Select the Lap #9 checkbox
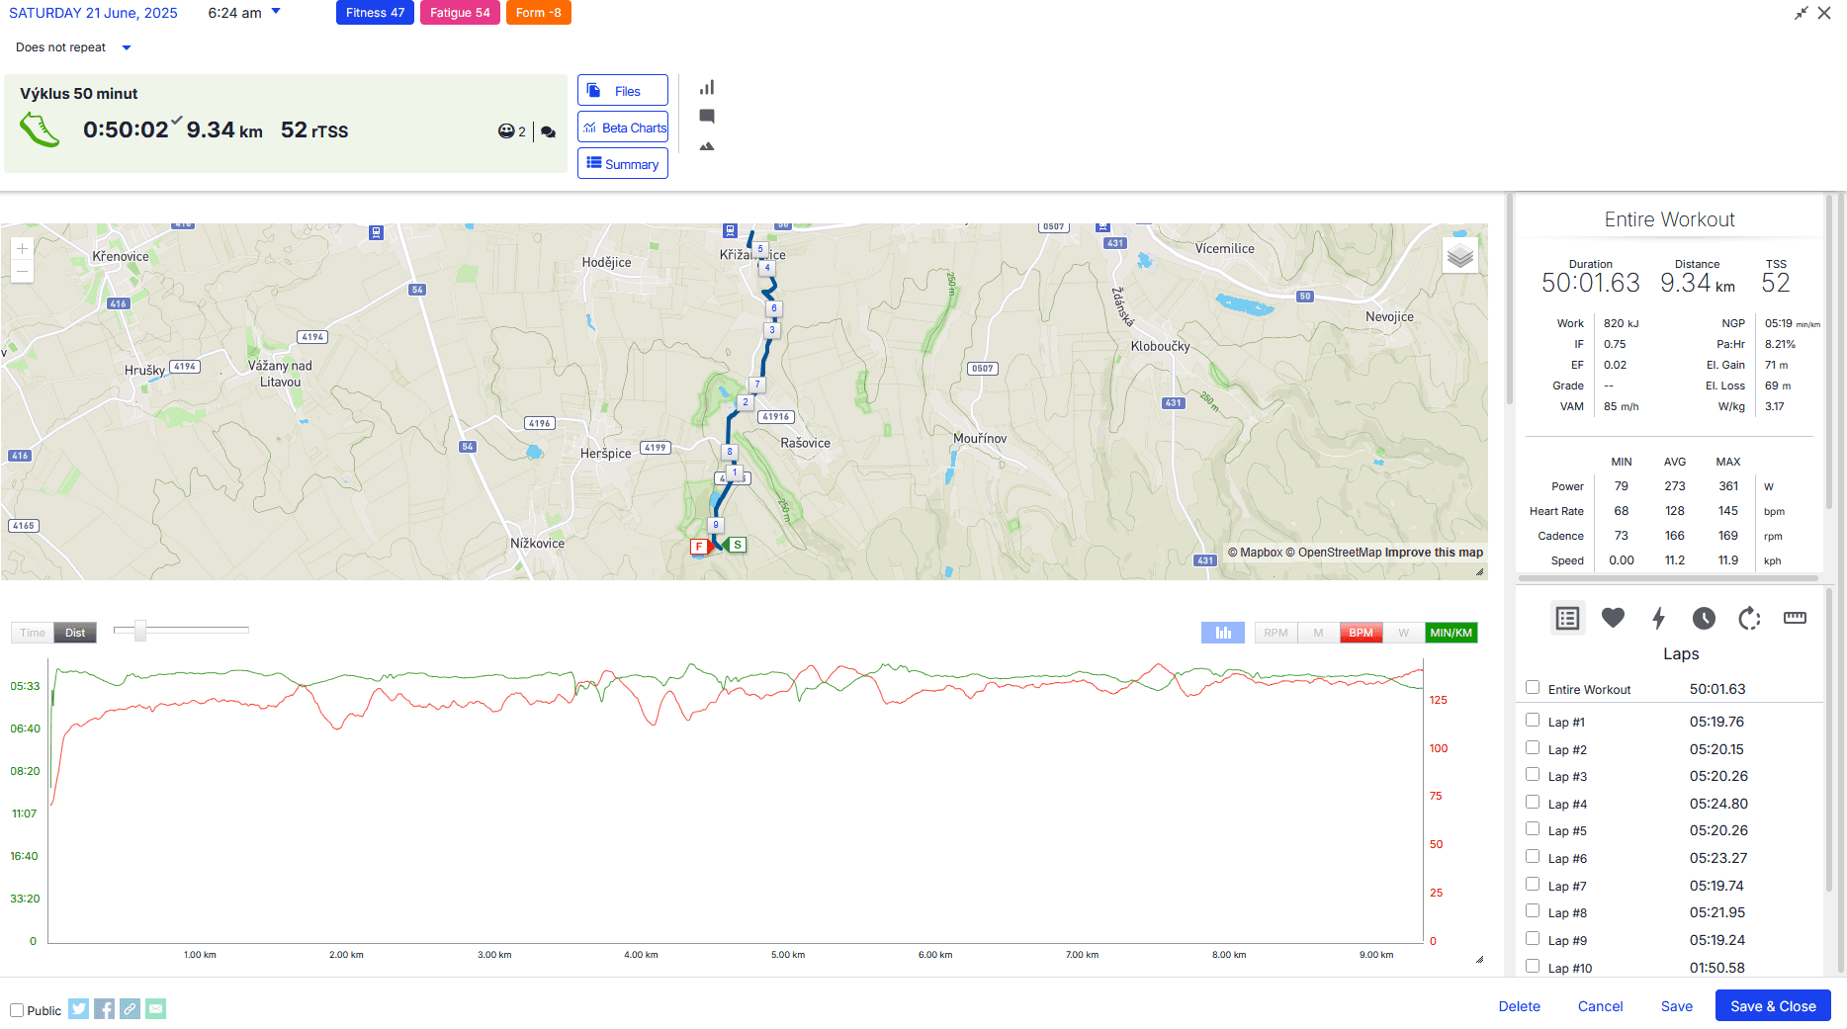 point(1533,938)
